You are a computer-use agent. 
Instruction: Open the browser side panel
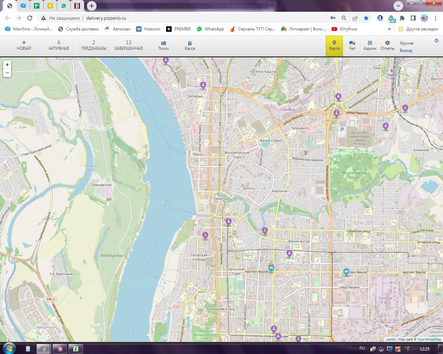[x=413, y=18]
